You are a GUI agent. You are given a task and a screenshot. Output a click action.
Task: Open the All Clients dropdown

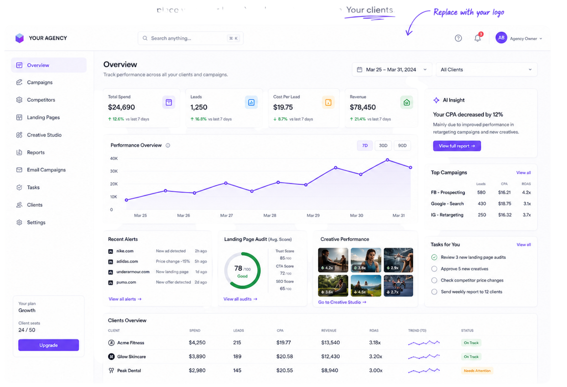click(x=486, y=70)
